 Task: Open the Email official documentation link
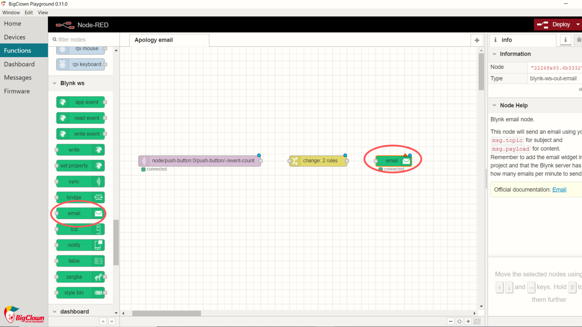tap(559, 190)
